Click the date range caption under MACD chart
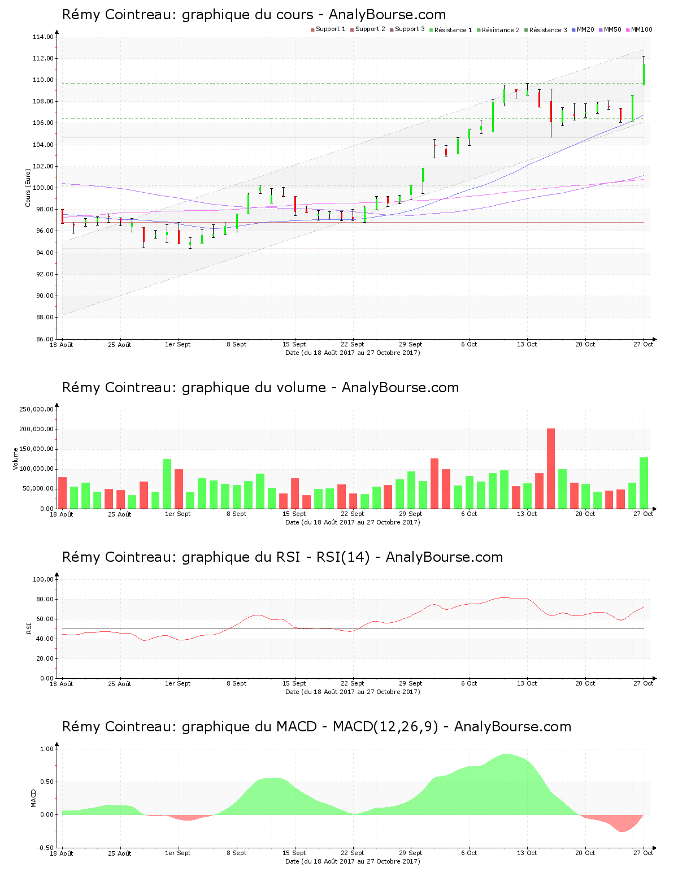Image resolution: width=678 pixels, height=876 pixels. (x=353, y=861)
